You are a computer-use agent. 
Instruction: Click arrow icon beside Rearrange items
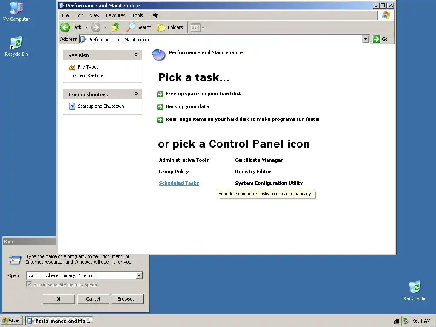(160, 120)
